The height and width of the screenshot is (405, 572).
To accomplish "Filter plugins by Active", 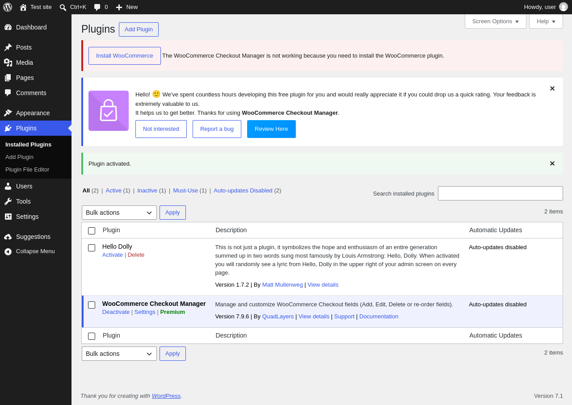I will pyautogui.click(x=114, y=190).
